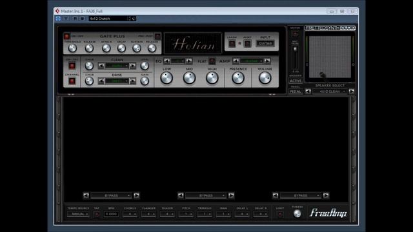Click next arrow on right BYPASS slot
Image resolution: width=413 pixels, height=232 pixels.
point(326,195)
